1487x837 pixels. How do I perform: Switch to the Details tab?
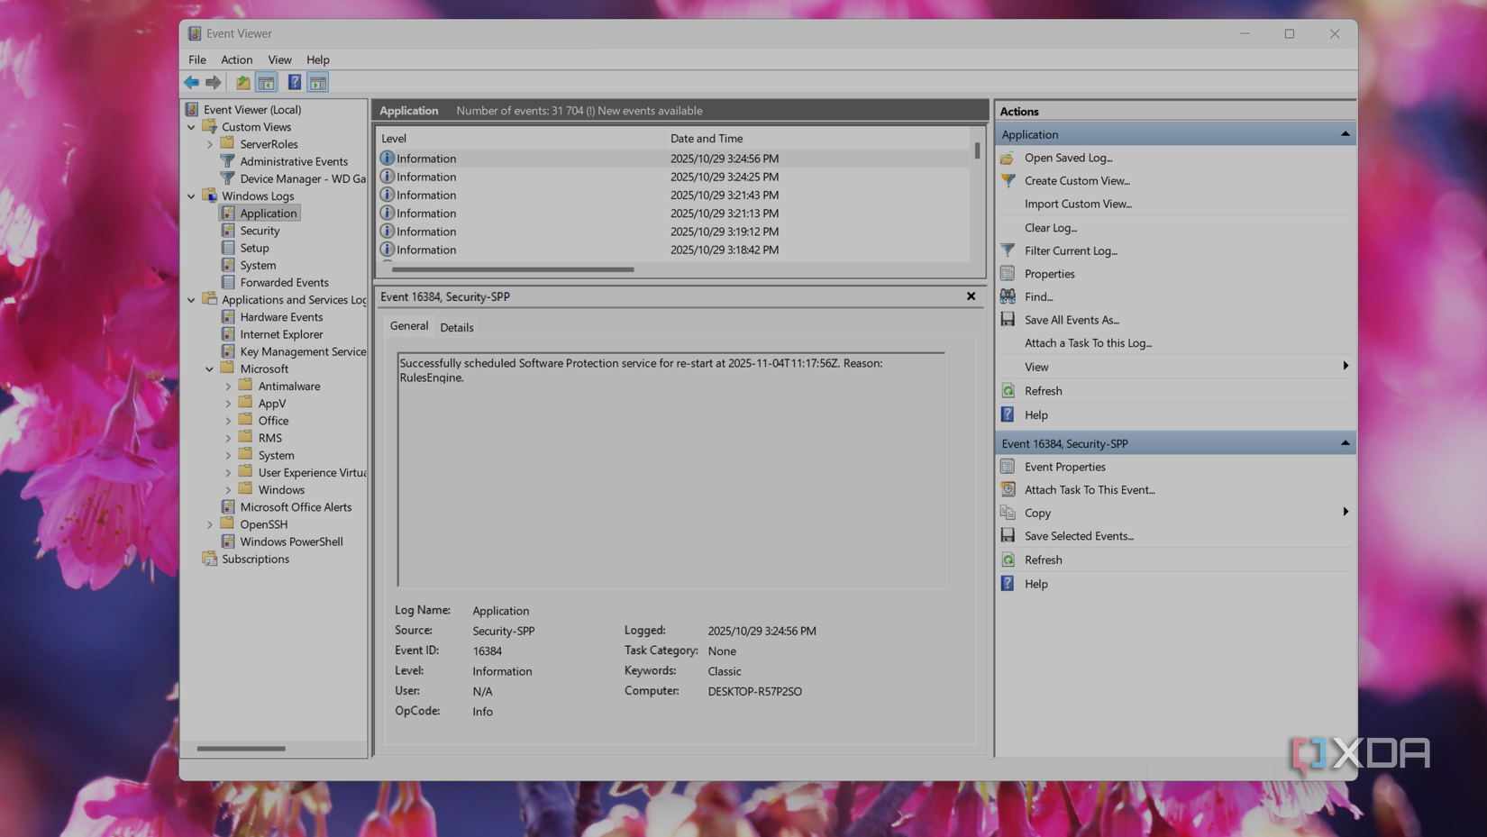pyautogui.click(x=457, y=326)
